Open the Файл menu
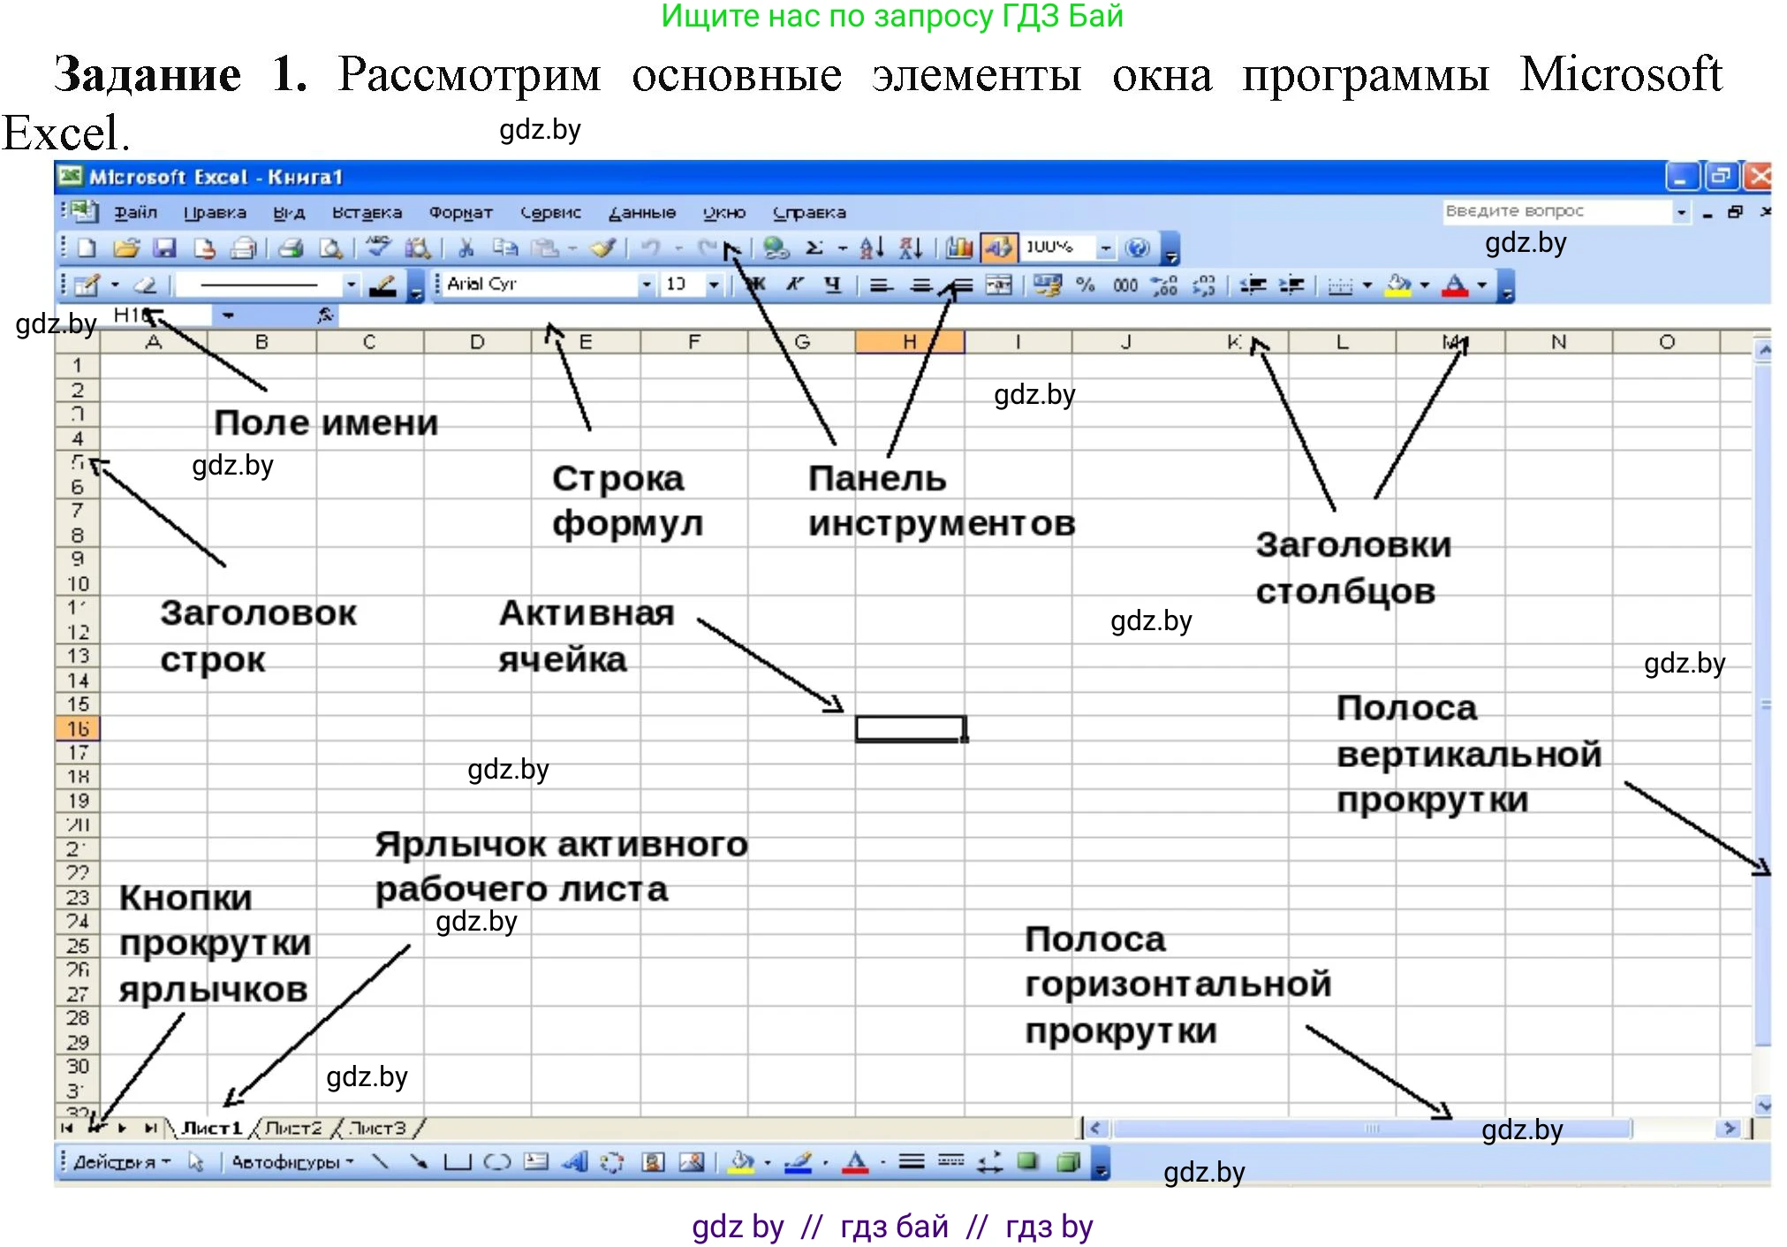The width and height of the screenshot is (1787, 1247). pyautogui.click(x=136, y=212)
